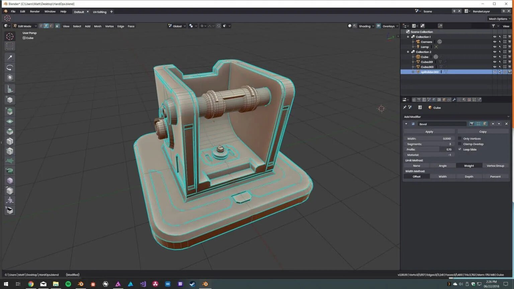Collapse Collection 1 in the outliner
Screen dimensions: 514x289
pyautogui.click(x=408, y=37)
